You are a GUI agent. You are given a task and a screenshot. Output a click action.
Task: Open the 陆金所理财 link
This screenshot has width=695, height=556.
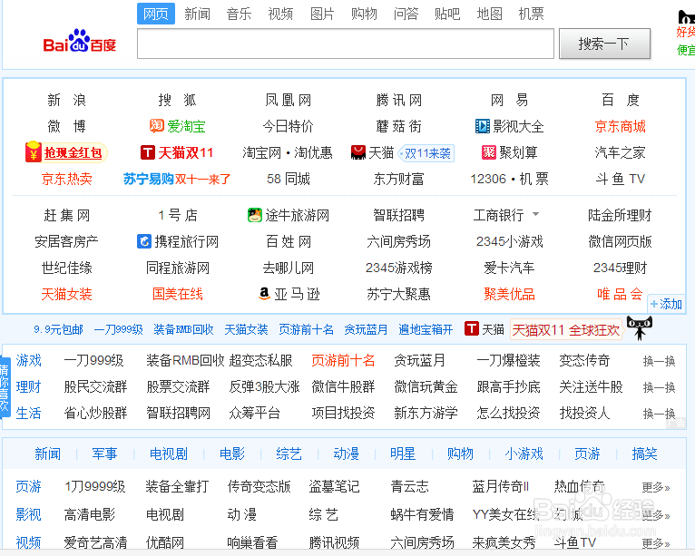(x=620, y=215)
